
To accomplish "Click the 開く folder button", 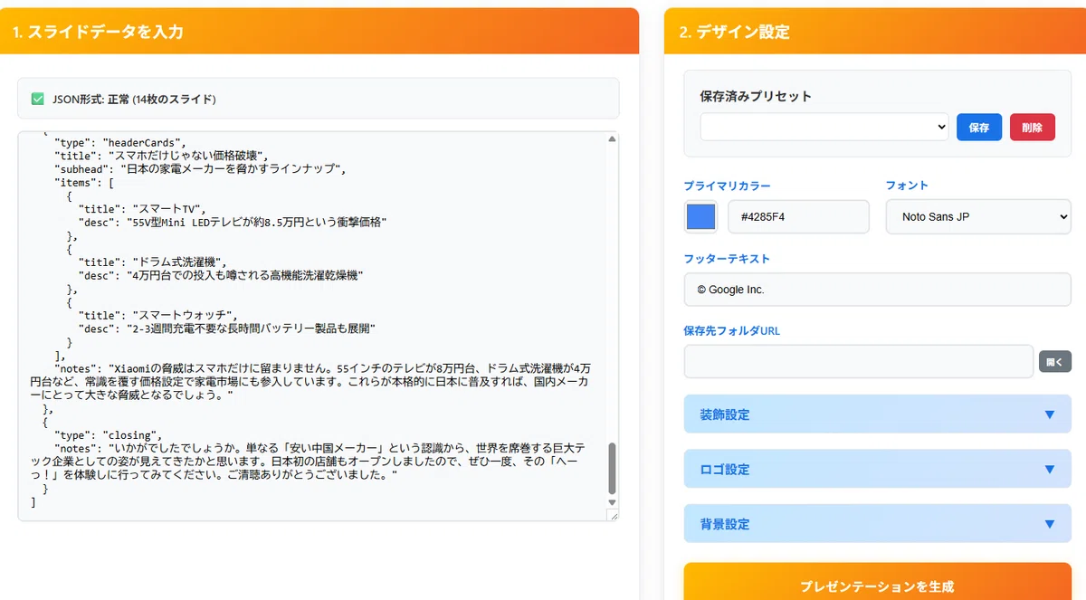I will [1055, 361].
